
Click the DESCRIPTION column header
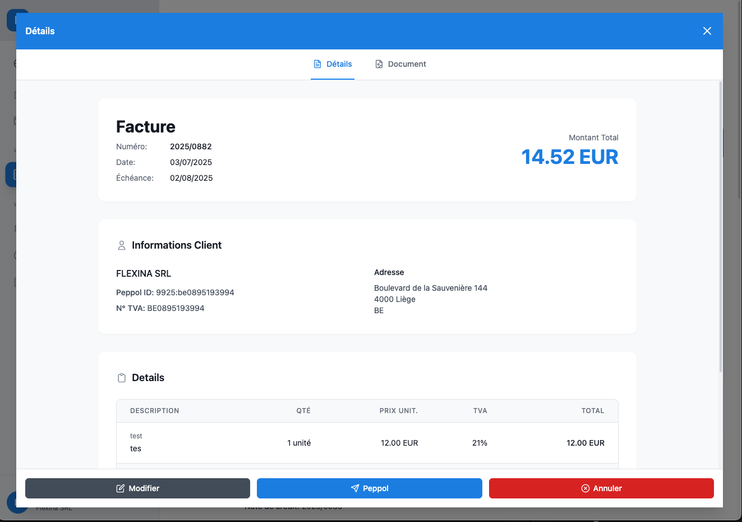(x=154, y=410)
